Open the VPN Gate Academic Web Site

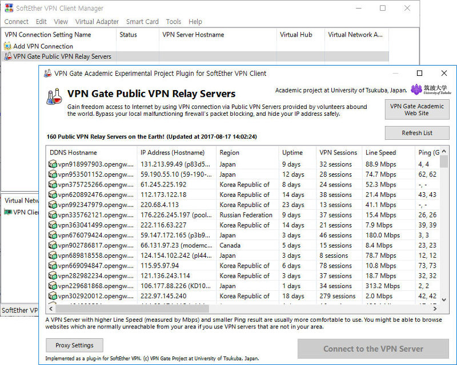pyautogui.click(x=417, y=109)
